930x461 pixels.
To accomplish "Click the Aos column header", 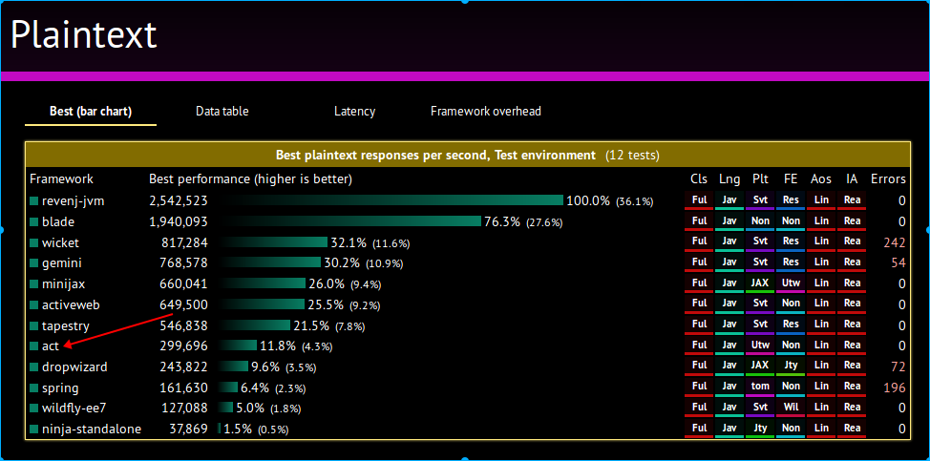I will pyautogui.click(x=821, y=178).
